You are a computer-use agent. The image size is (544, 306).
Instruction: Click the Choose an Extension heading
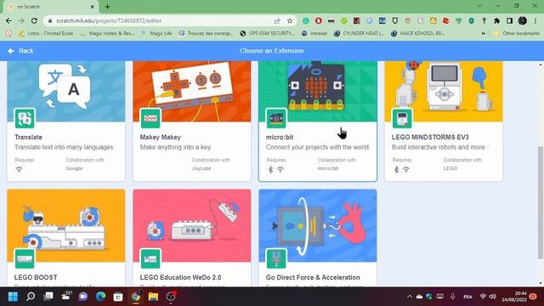point(272,51)
